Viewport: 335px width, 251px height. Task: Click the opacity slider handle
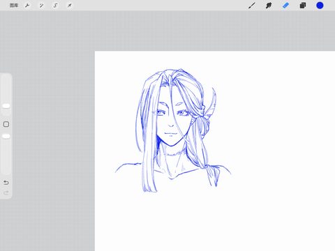(6, 136)
